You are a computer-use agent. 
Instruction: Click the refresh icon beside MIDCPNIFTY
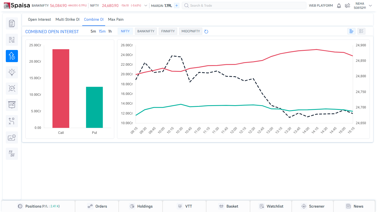[x=206, y=31]
